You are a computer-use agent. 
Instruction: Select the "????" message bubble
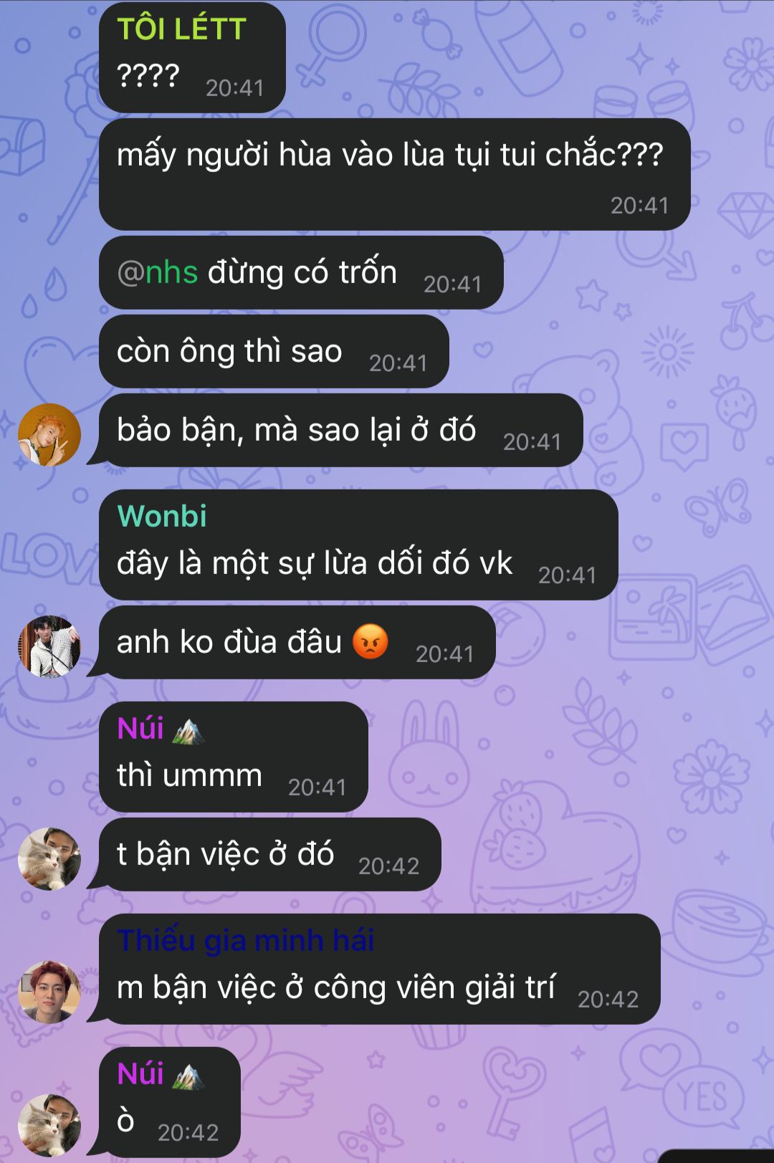point(192,57)
